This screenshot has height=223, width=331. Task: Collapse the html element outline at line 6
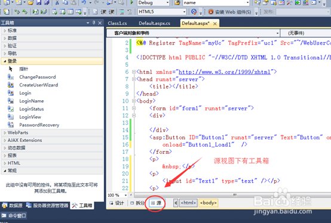134,72
